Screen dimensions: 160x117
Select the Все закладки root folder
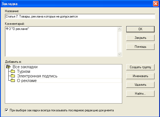pos(25,67)
